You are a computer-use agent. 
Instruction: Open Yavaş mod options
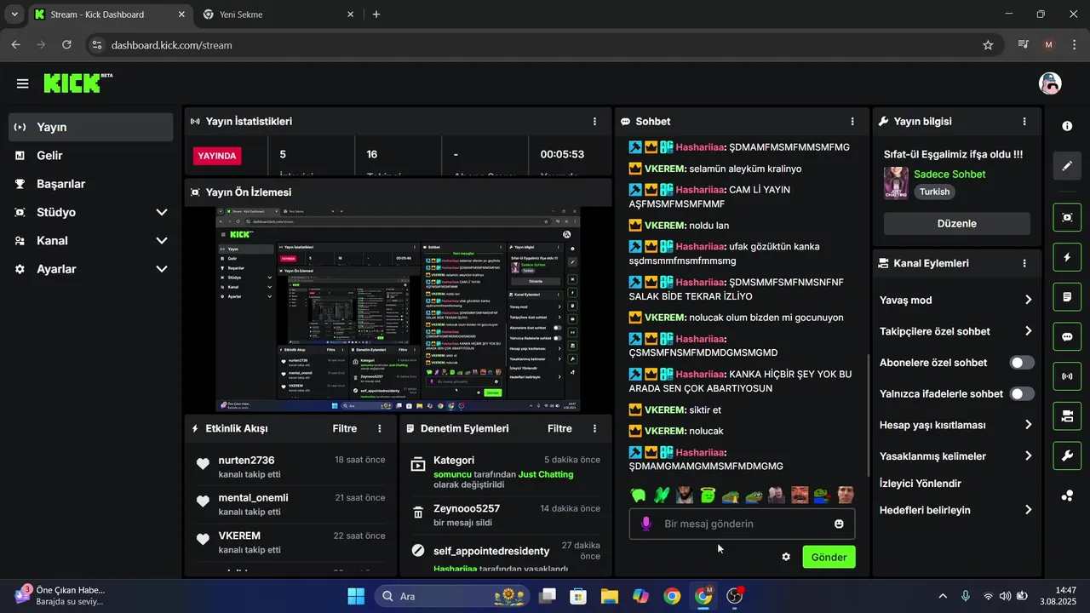pyautogui.click(x=957, y=300)
